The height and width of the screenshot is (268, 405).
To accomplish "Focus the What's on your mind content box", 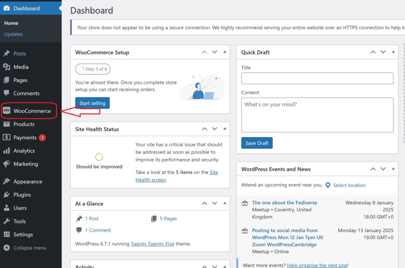I will point(317,115).
